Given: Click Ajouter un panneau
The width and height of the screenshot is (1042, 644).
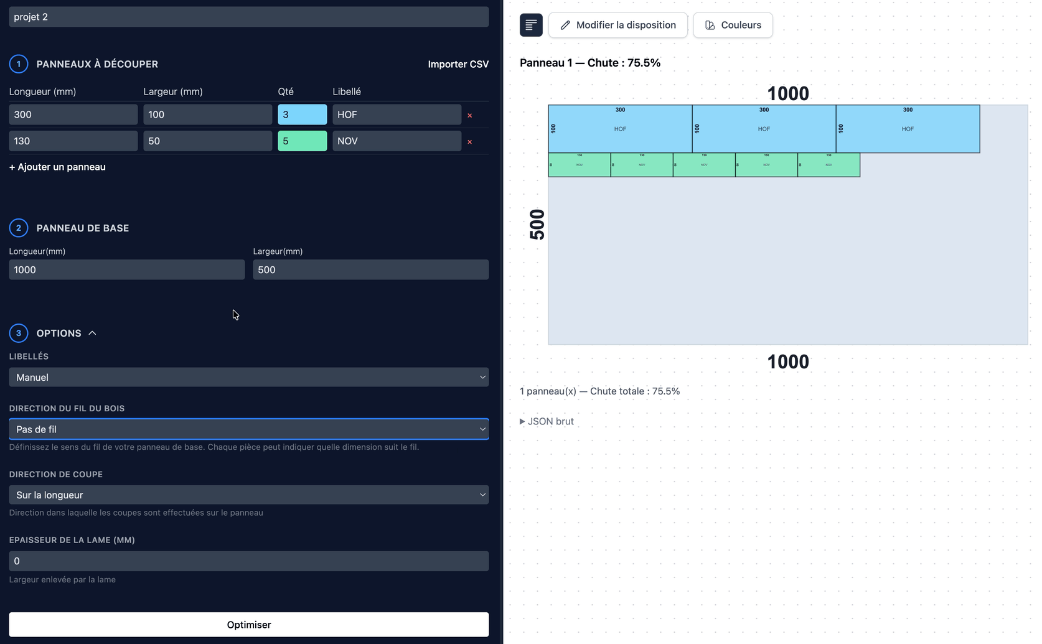Looking at the screenshot, I should pos(57,167).
